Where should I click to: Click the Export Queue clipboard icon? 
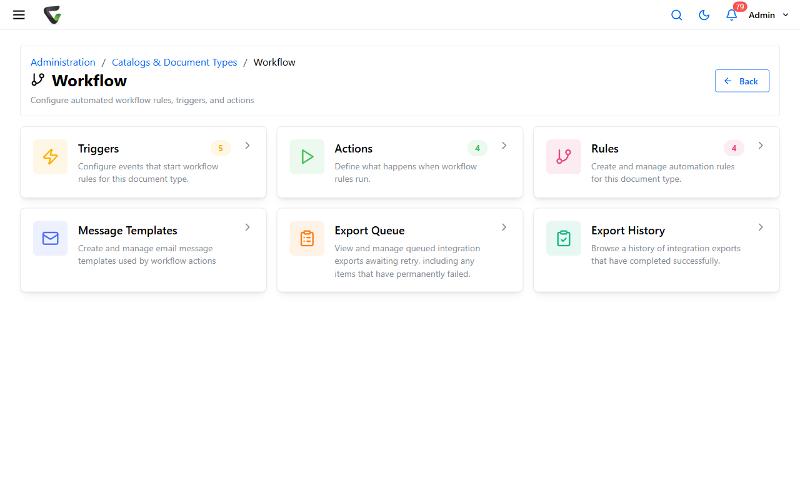pos(307,238)
